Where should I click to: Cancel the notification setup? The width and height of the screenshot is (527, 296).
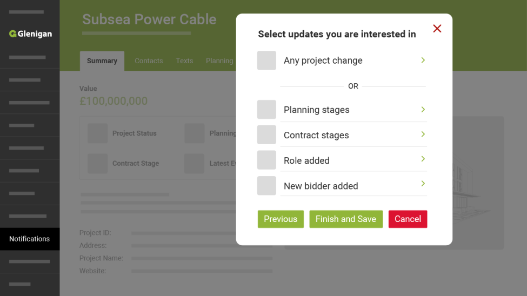(x=408, y=219)
